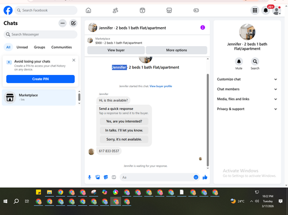This screenshot has width=288, height=215.
Task: Search in conversation using magnifier icon
Action: coord(255,62)
